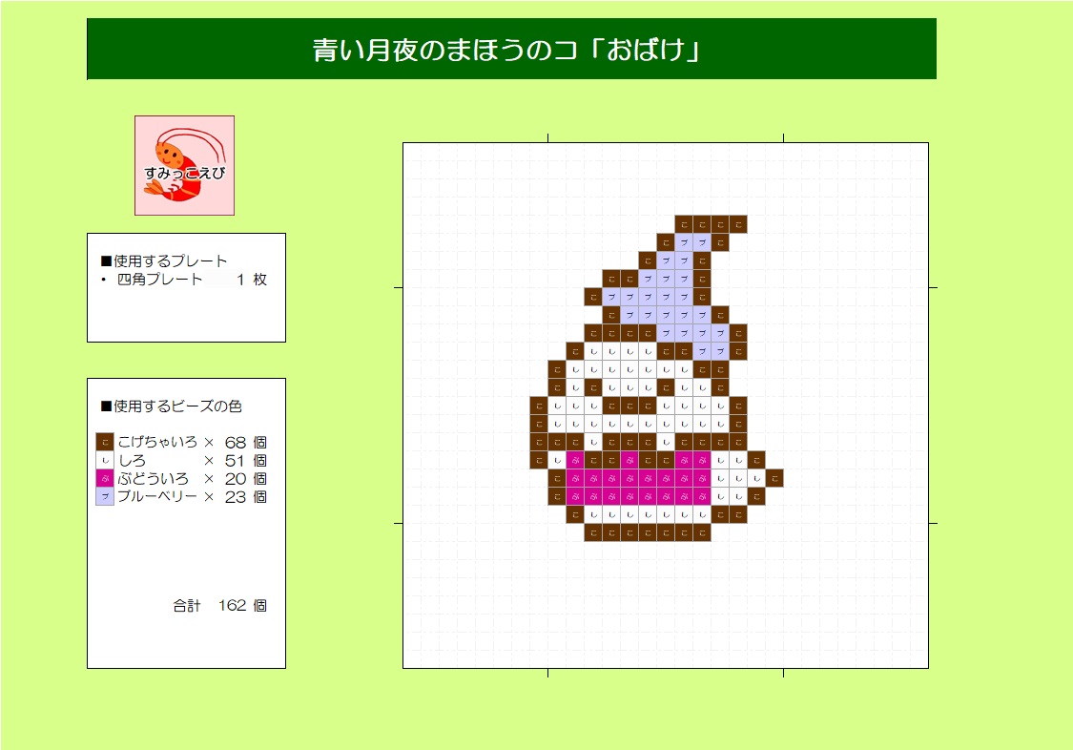Click the bead count 51 個
Screen dimensions: 1073x750
pos(246,461)
